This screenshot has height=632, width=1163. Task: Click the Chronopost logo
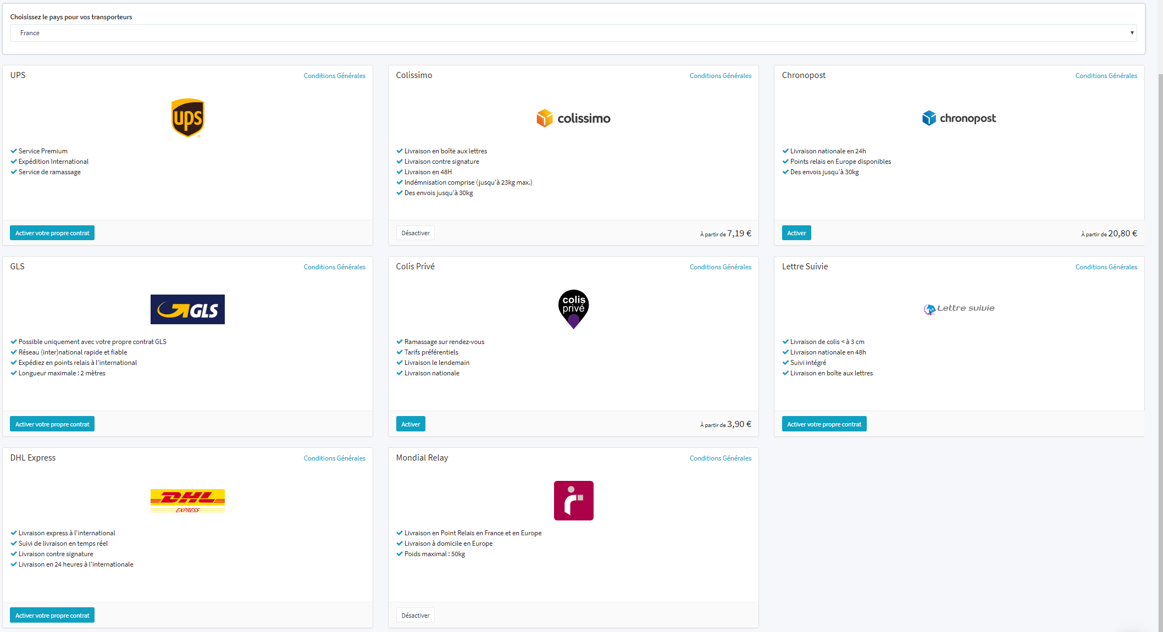[959, 118]
